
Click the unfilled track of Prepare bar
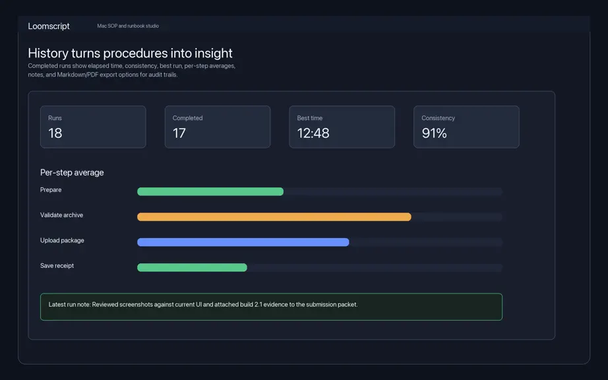(x=393, y=191)
